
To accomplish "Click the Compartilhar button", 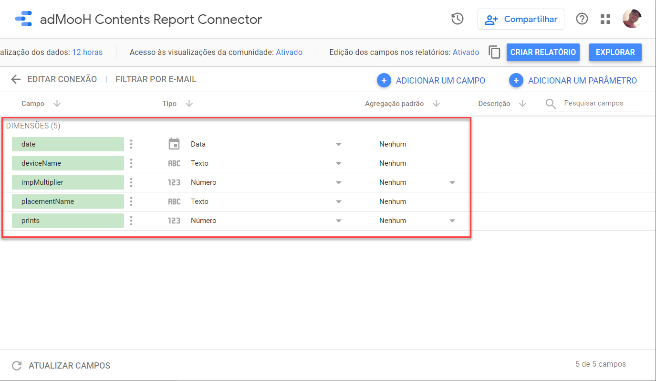I will [521, 19].
